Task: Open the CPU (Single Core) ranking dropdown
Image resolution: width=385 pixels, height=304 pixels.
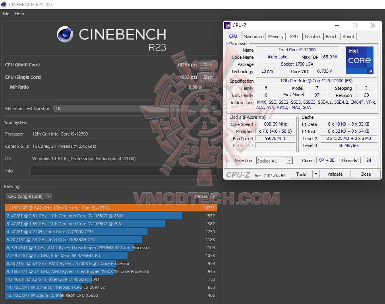Action: tap(29, 196)
